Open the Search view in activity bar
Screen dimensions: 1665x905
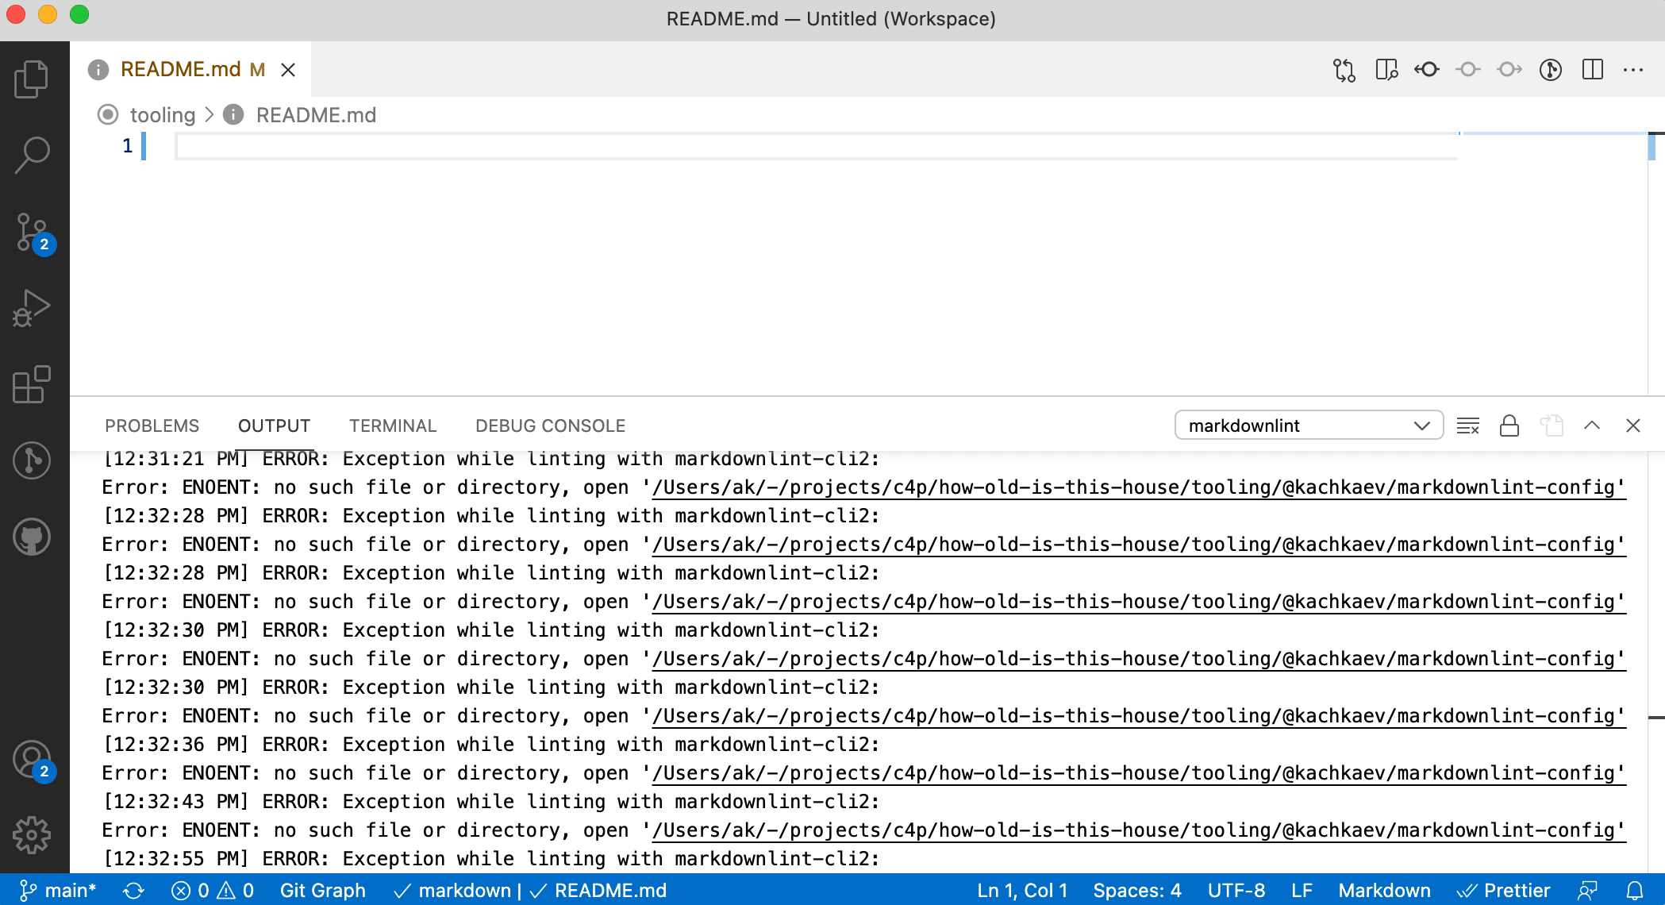pyautogui.click(x=32, y=155)
